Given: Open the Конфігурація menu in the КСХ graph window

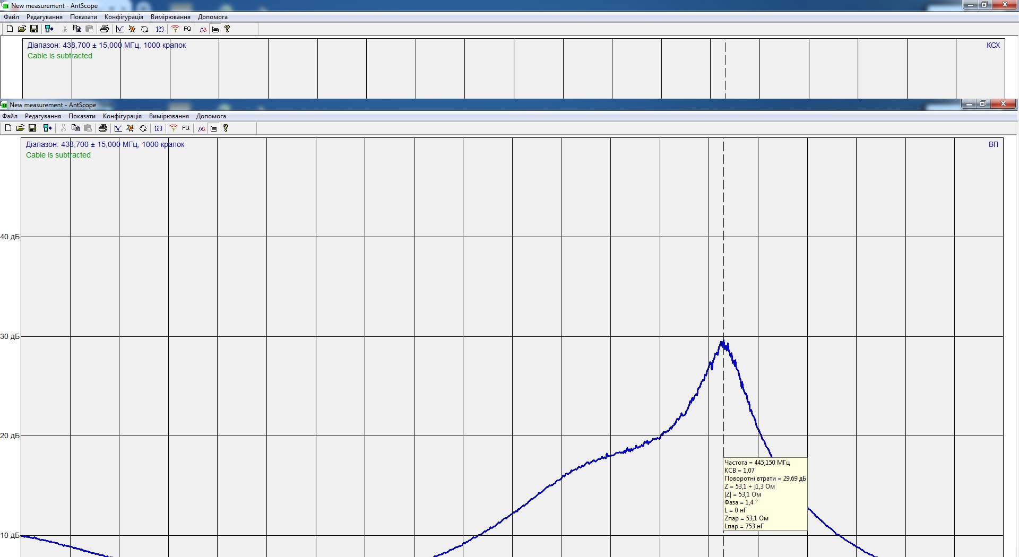Looking at the screenshot, I should 124,17.
